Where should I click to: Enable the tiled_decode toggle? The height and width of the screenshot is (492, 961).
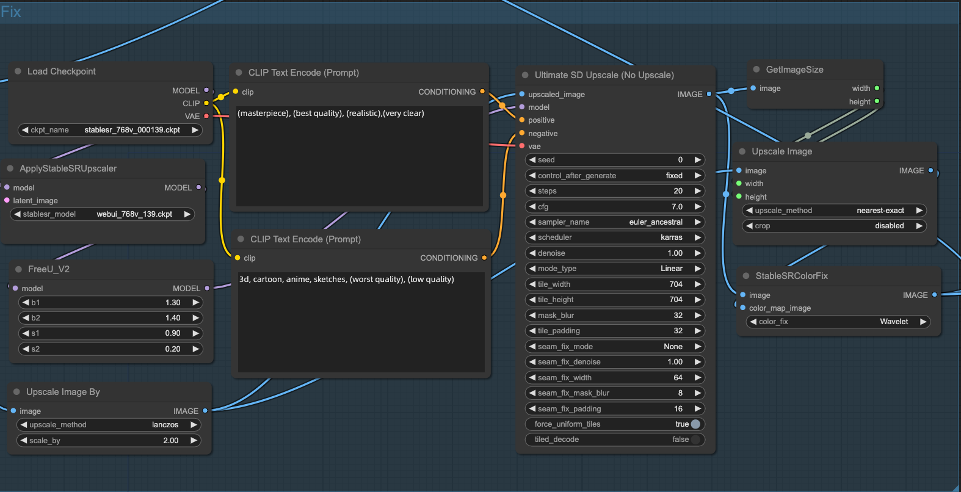point(695,440)
